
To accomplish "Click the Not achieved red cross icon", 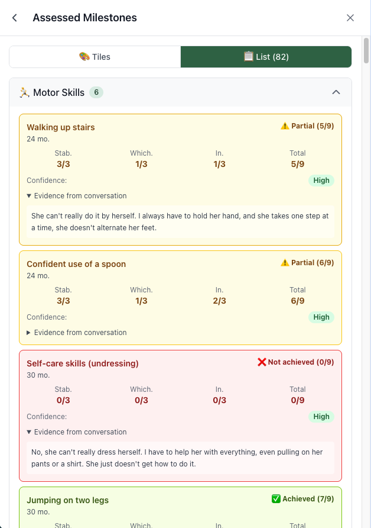I will point(262,362).
